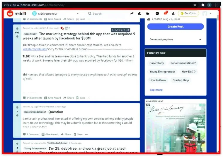
Task: Click the Get Coins button
Action: pyautogui.click(x=188, y=13)
